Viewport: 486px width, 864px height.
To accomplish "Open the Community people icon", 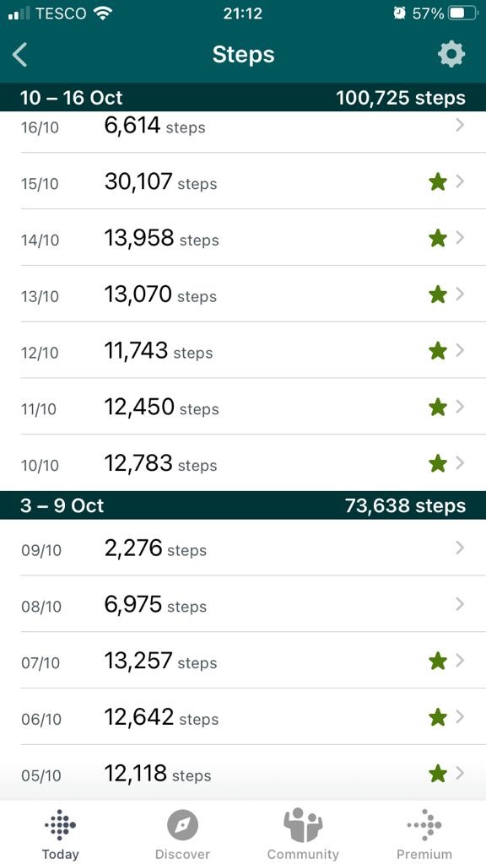I will pos(303,825).
